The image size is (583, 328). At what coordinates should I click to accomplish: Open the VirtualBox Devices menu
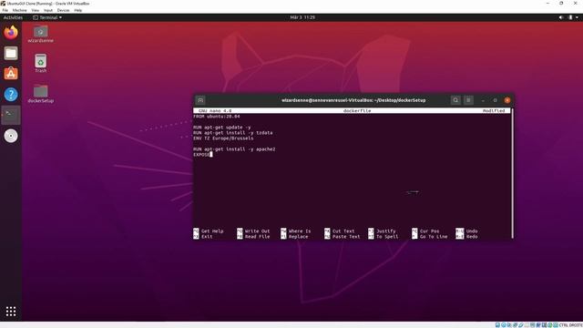tap(63, 10)
